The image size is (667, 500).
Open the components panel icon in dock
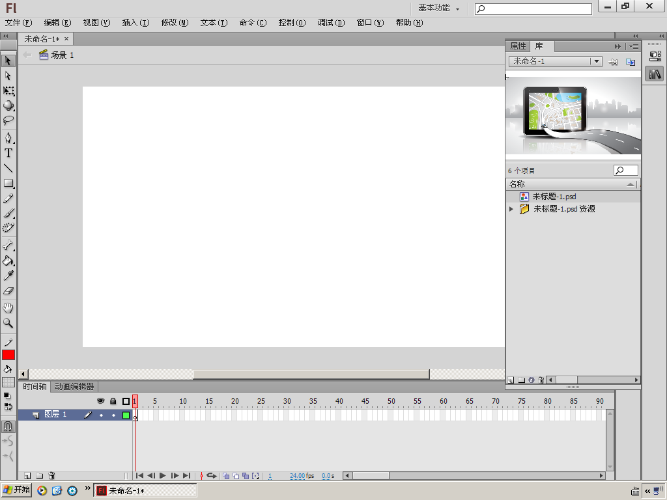pyautogui.click(x=655, y=56)
